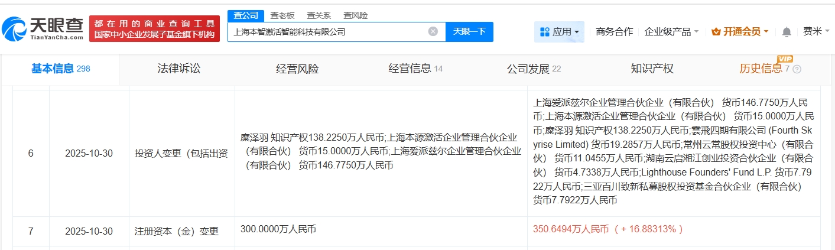Open the 商务合作 link
Screen dimensions: 835x250
click(615, 31)
